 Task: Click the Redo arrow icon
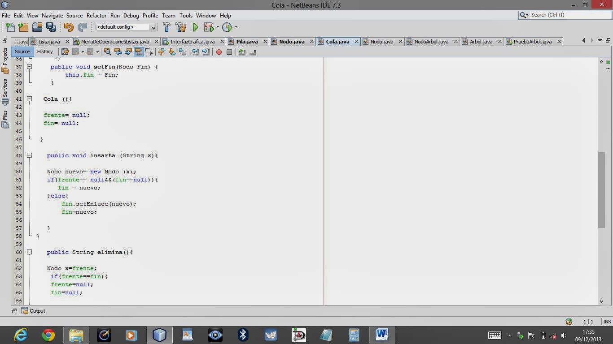82,27
